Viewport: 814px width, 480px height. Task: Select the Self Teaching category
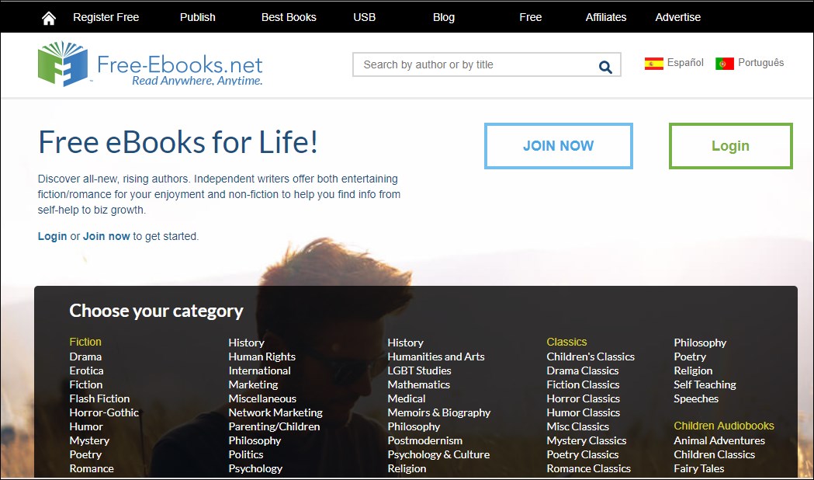coord(705,384)
